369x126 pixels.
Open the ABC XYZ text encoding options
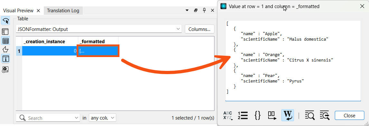pyautogui.click(x=228, y=116)
